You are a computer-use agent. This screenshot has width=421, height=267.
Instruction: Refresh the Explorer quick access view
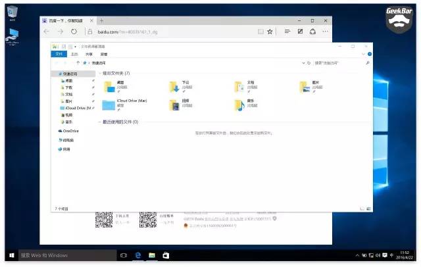pos(309,63)
